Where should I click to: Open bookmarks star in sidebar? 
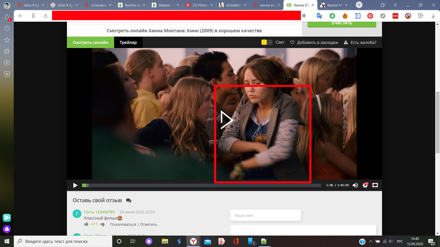(7, 40)
